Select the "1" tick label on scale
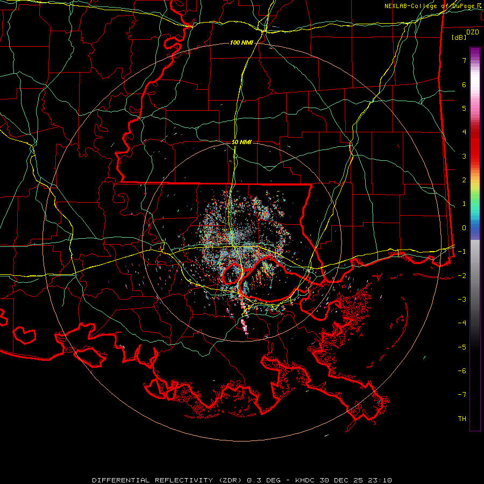 [464, 204]
